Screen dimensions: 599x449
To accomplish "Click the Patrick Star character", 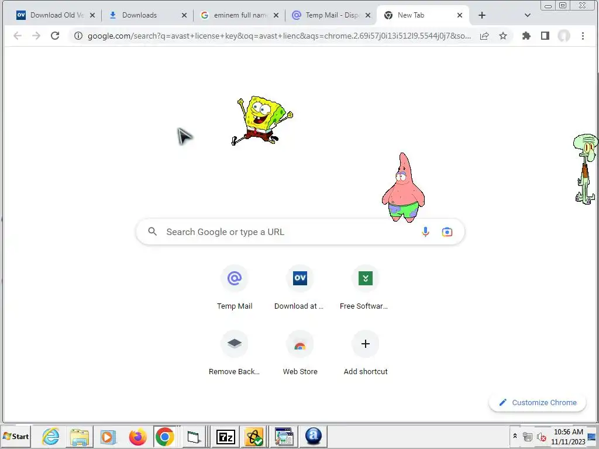I will pos(403,188).
